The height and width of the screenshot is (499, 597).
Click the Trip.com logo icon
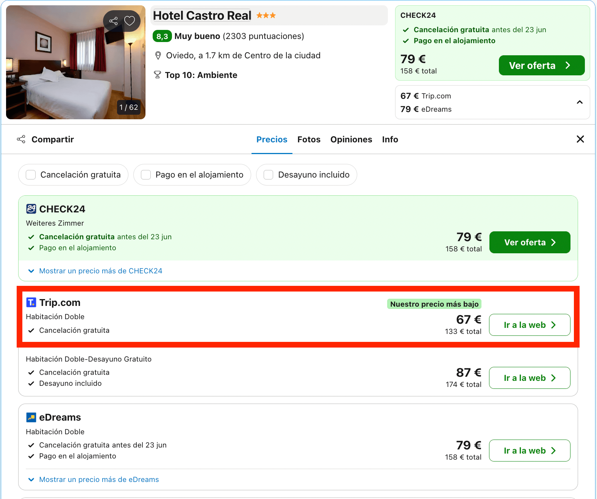click(x=31, y=303)
